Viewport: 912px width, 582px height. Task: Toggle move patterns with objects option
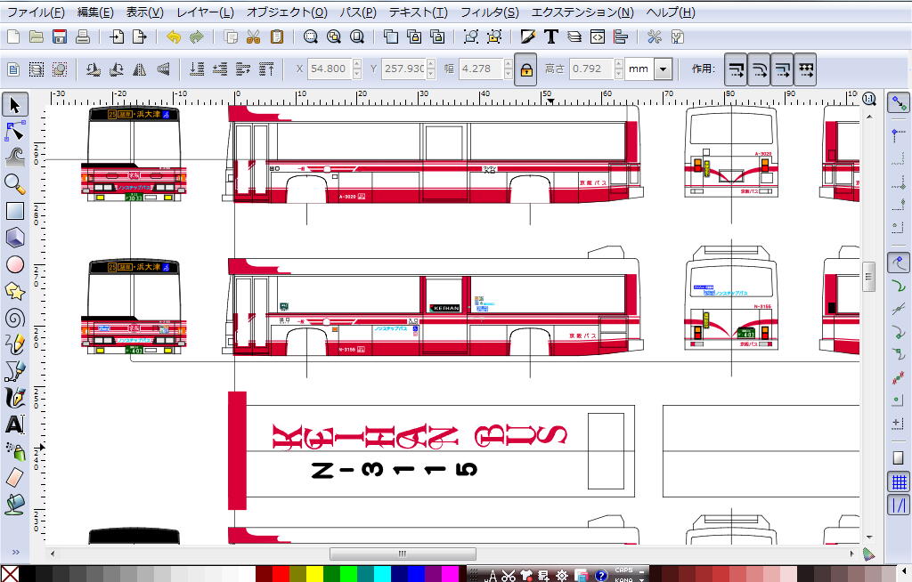coord(805,69)
